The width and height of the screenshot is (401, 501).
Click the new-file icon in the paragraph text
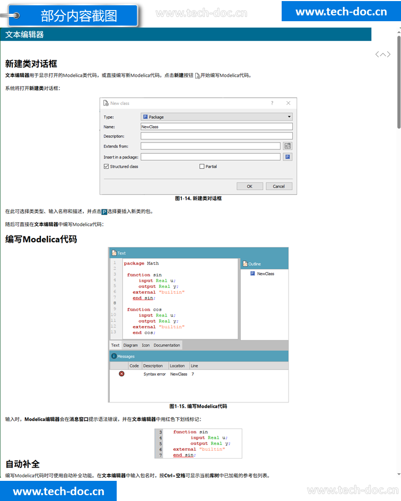(198, 76)
